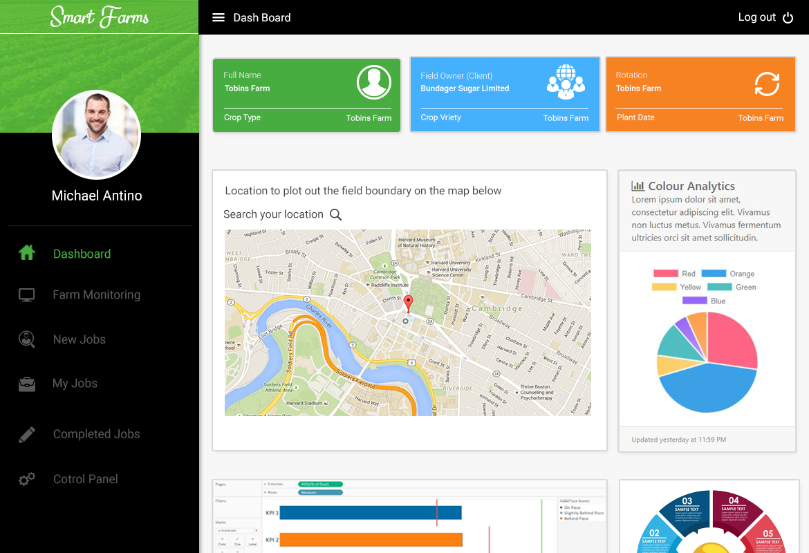
Task: Click the Smart Farms logo
Action: point(99,17)
